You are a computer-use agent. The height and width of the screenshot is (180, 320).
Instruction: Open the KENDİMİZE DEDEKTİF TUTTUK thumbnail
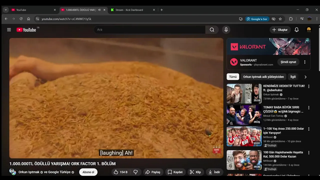(x=244, y=93)
